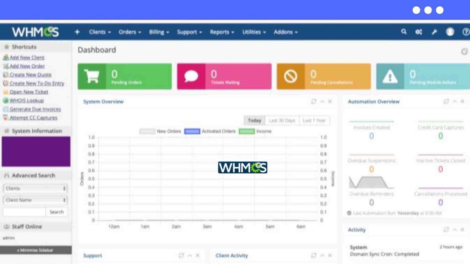
Task: Open the Client Name field dropdown
Action: tap(35, 200)
